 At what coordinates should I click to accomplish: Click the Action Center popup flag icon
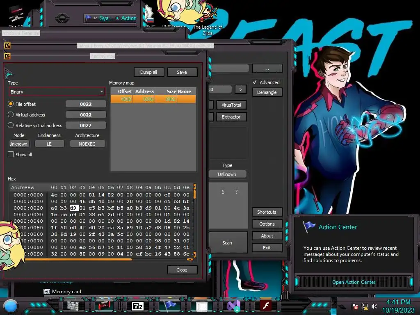click(x=308, y=226)
